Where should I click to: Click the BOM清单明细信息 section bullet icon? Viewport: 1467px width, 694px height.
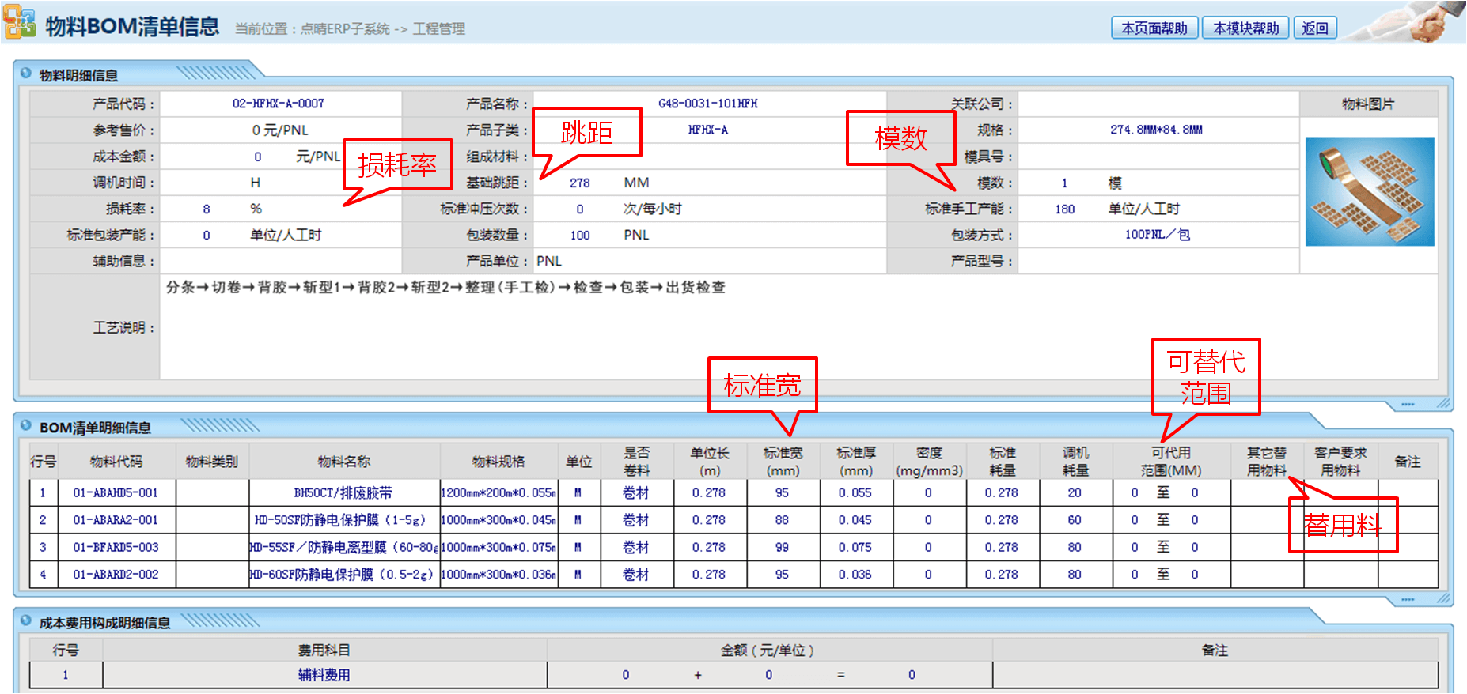(x=26, y=426)
